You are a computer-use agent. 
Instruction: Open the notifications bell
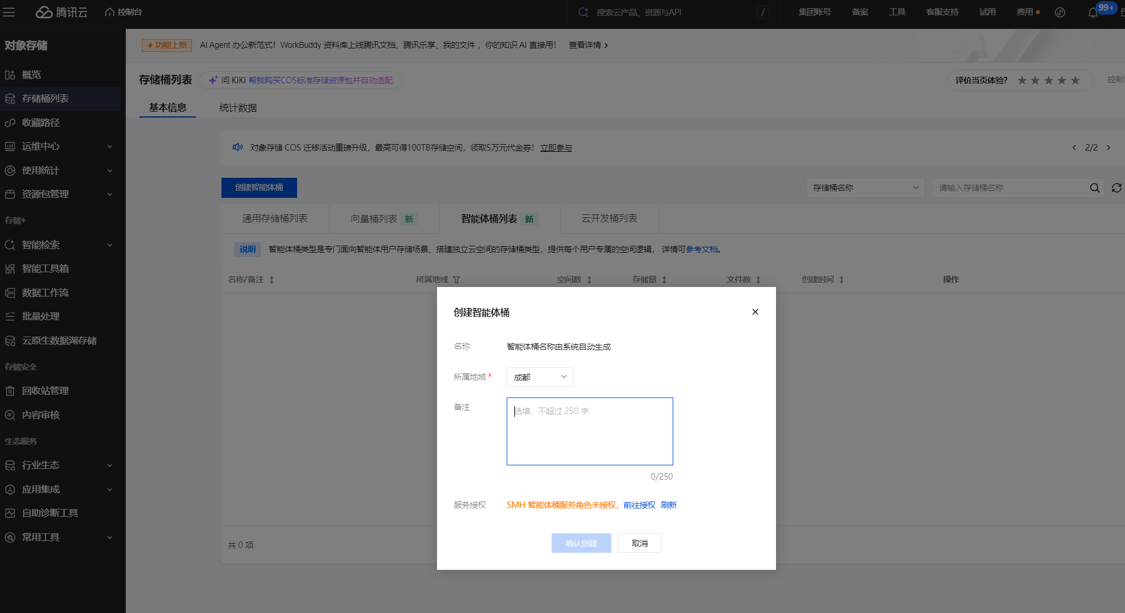click(1093, 12)
